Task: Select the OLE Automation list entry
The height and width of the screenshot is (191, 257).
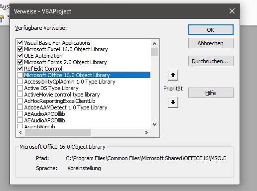Action: (43, 56)
